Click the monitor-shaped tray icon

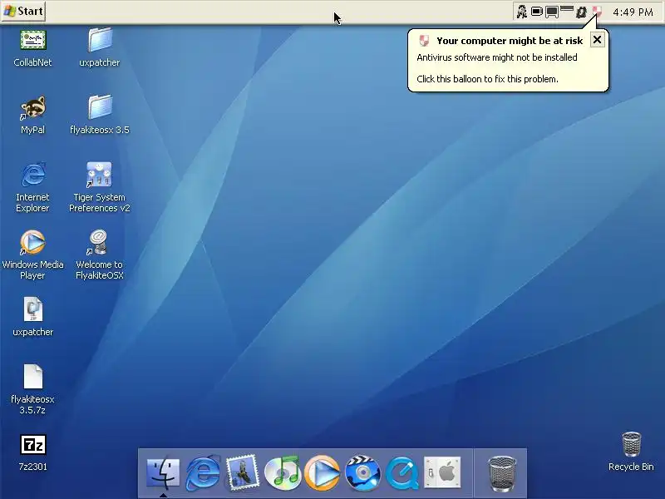tap(552, 12)
